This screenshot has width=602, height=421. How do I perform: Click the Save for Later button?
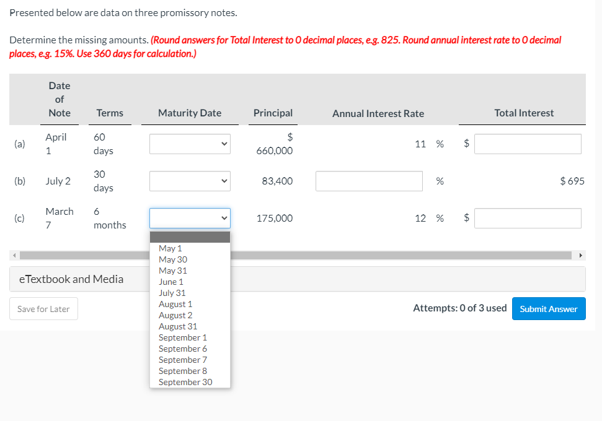43,308
